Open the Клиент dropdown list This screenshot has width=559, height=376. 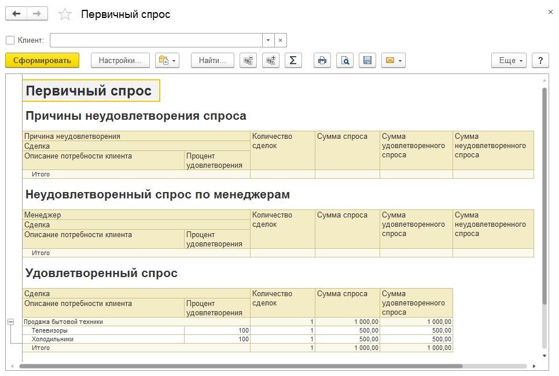click(x=268, y=40)
